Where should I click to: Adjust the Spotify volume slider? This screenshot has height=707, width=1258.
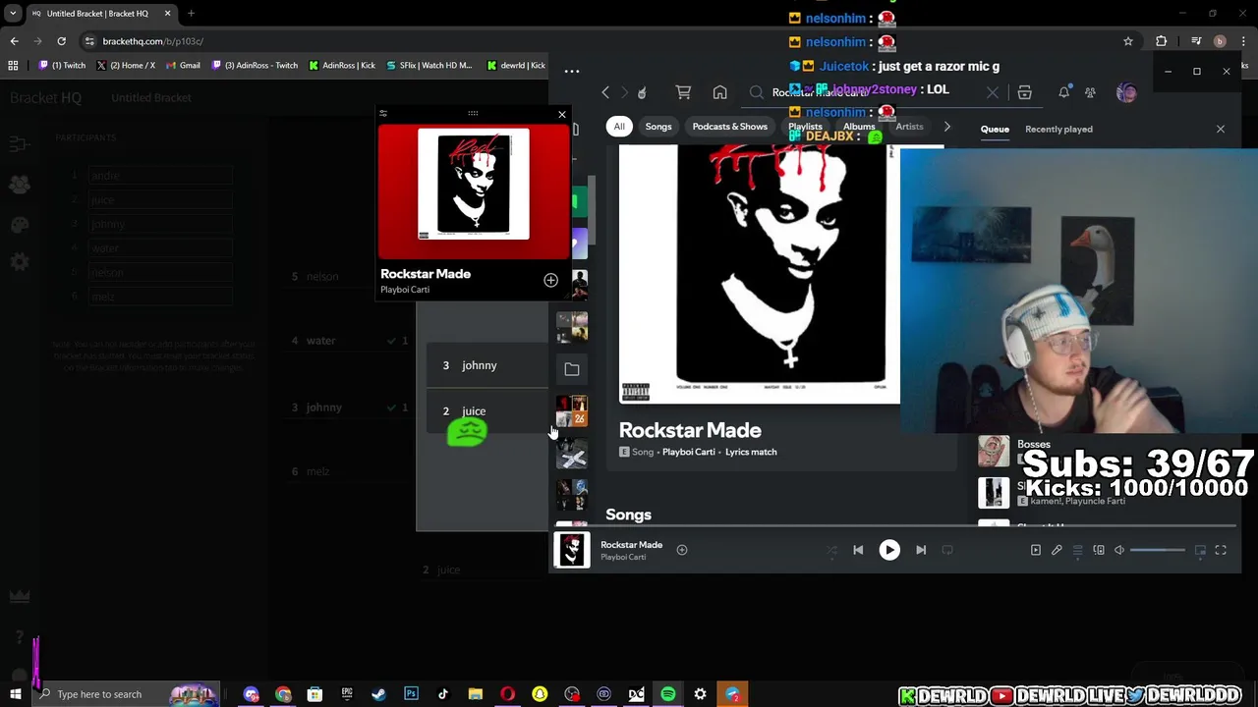[x=1157, y=550]
